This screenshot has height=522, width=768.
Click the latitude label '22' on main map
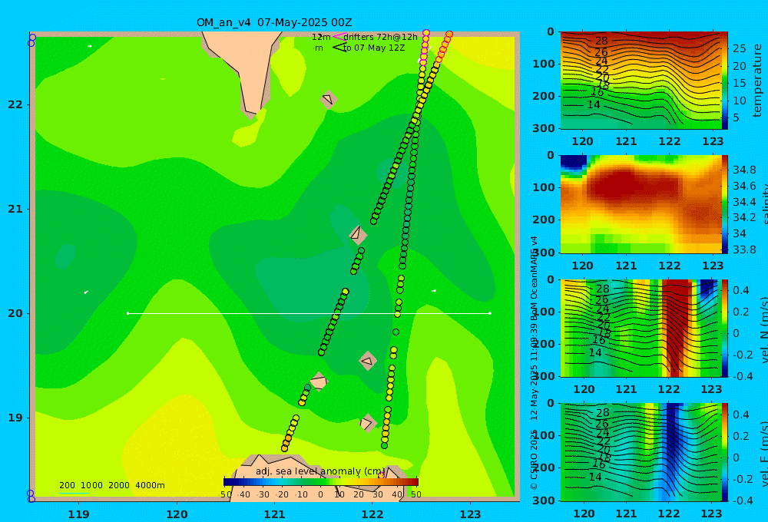click(15, 105)
